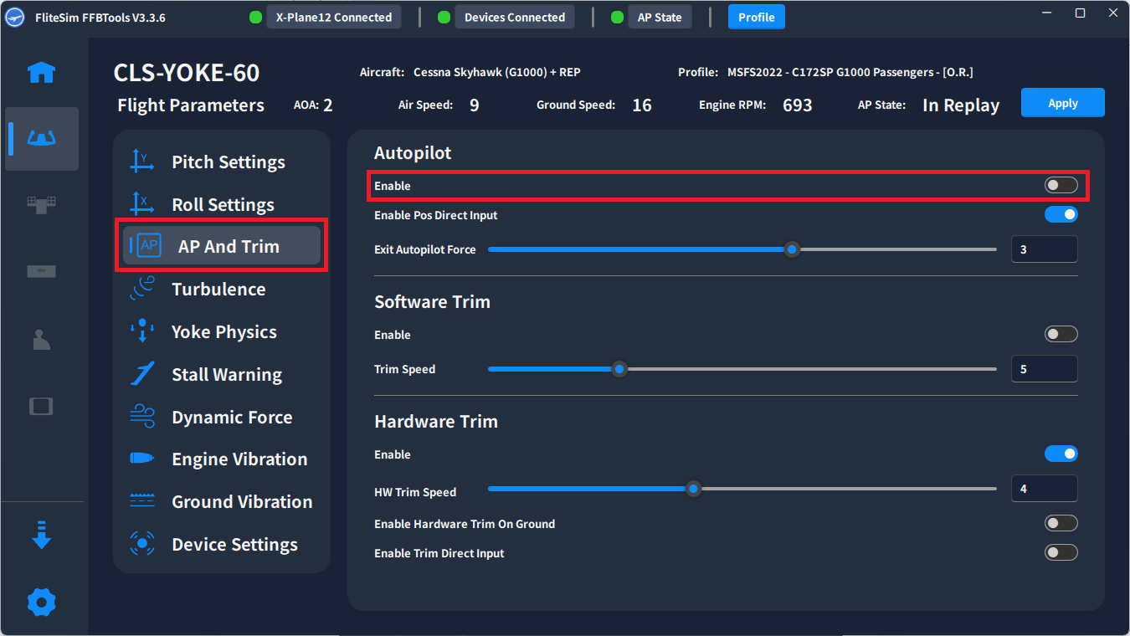Enable the Autopilot toggle

pyautogui.click(x=1061, y=185)
